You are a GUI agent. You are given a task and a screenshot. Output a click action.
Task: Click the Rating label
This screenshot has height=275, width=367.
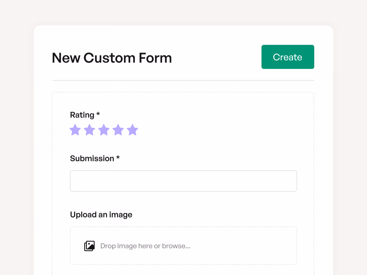coord(82,115)
